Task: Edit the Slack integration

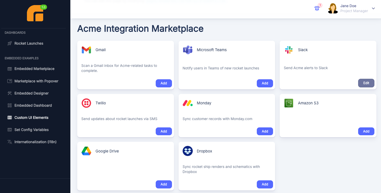Action: 366,83
